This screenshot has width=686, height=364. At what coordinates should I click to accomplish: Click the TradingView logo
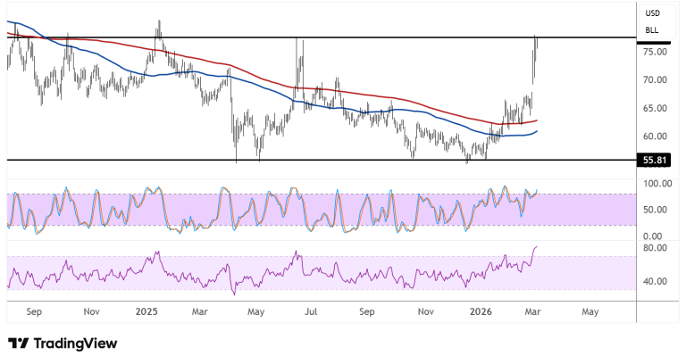pyautogui.click(x=63, y=343)
